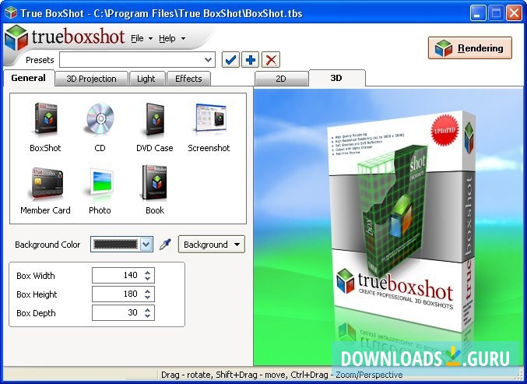
Task: Switch preview to the 3D tab
Action: [336, 78]
